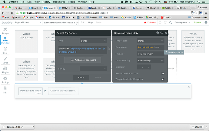Open Chrome History menu
Image resolution: width=209 pixels, height=131 pixels.
pyautogui.click(x=46, y=2)
